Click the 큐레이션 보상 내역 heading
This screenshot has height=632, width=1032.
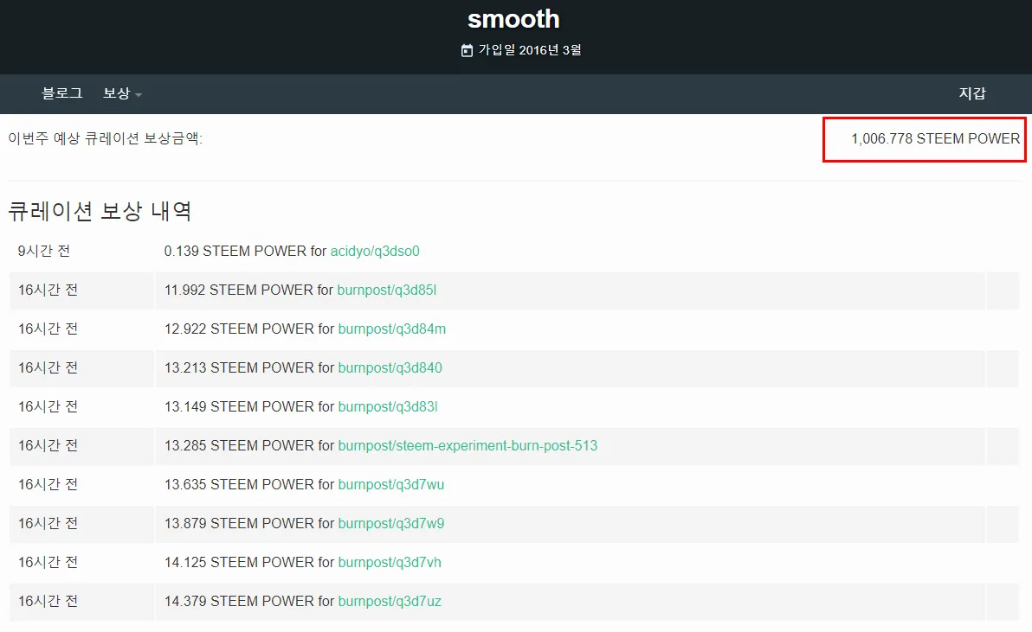coord(100,211)
